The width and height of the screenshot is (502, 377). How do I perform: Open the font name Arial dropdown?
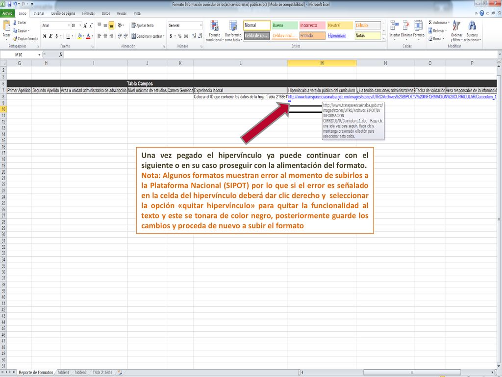click(x=69, y=26)
